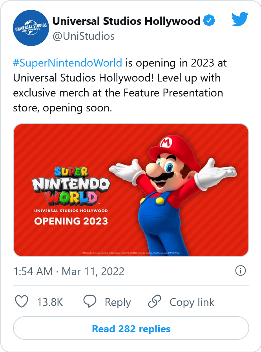This screenshot has width=261, height=352.
Task: Click the reply speech bubble icon
Action: pyautogui.click(x=90, y=302)
